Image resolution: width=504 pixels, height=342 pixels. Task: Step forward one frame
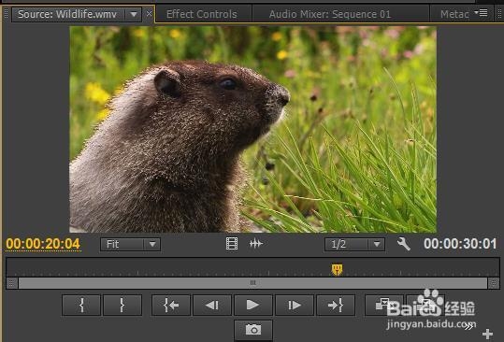[295, 305]
